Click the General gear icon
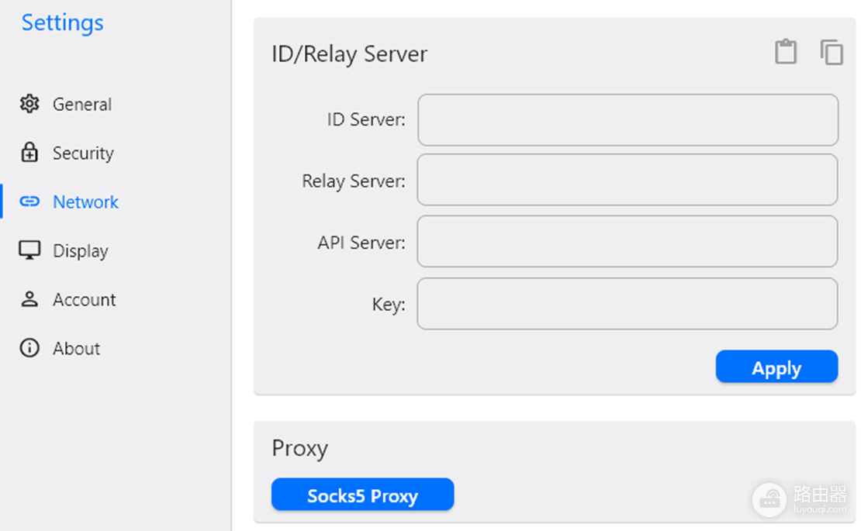Image resolution: width=861 pixels, height=531 pixels. click(x=29, y=104)
